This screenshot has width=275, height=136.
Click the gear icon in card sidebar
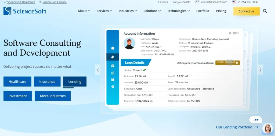[x=113, y=87]
